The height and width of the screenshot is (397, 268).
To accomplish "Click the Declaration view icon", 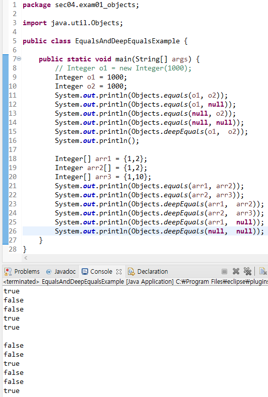I will coord(131,272).
